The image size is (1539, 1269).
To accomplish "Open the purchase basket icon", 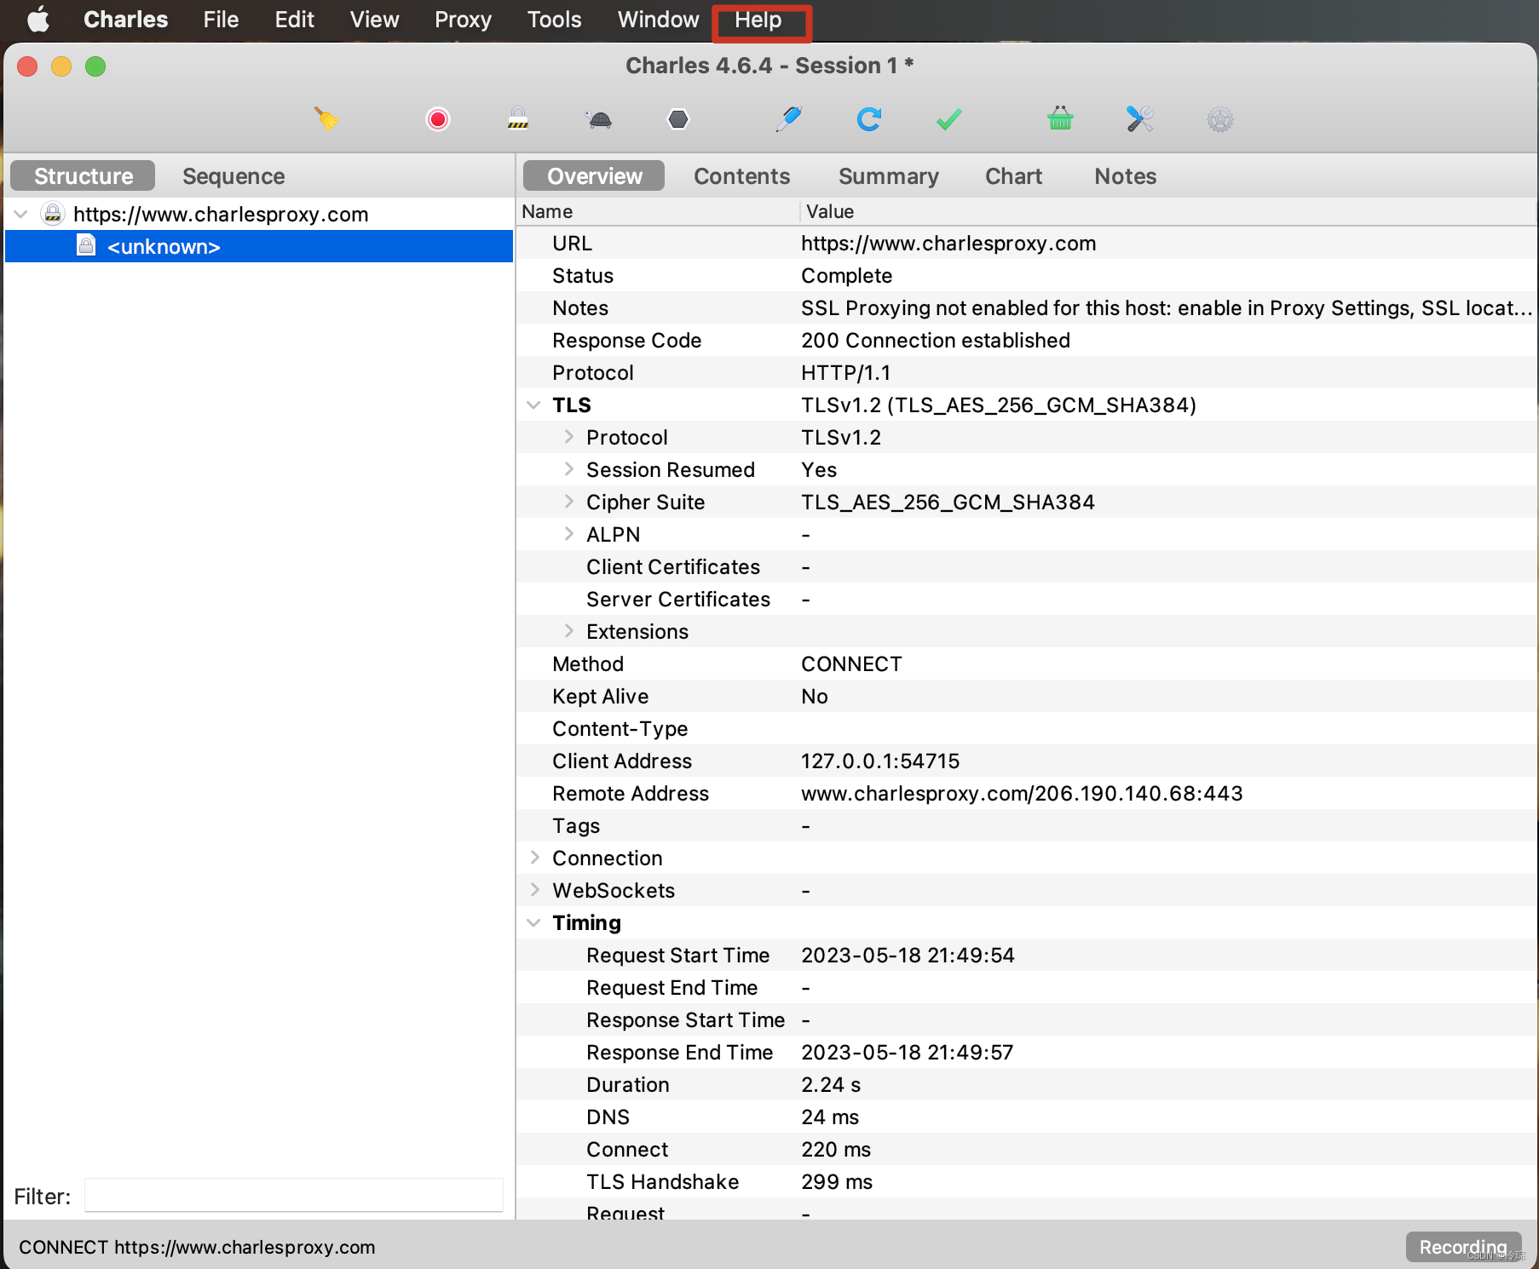I will coord(1060,119).
